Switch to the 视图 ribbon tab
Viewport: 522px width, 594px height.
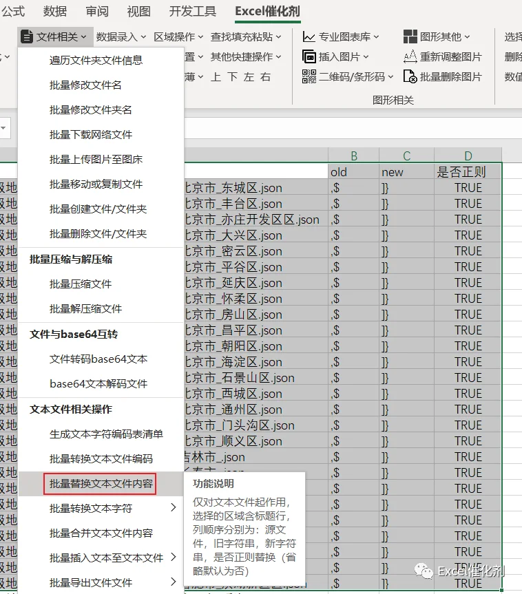tap(138, 12)
